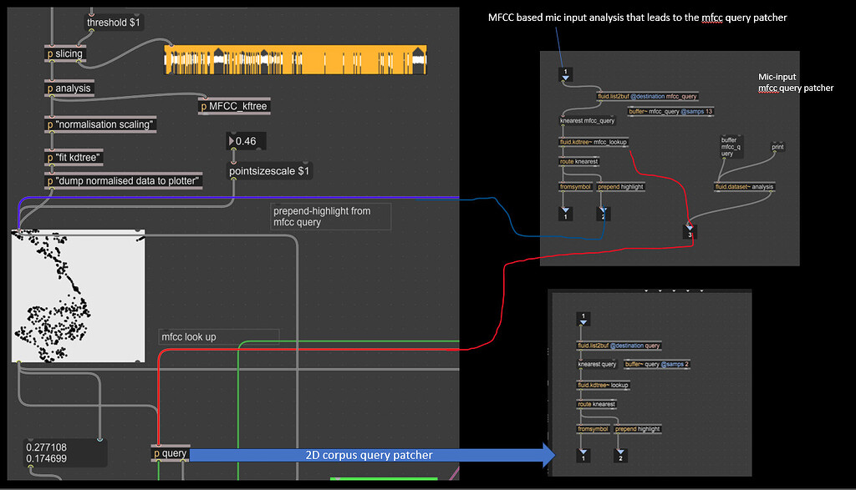Select the print object in the mic-input patcher

[x=776, y=146]
